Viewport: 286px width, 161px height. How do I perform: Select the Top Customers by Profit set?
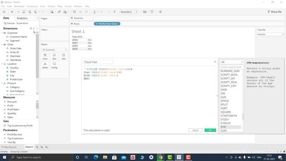(x=20, y=126)
